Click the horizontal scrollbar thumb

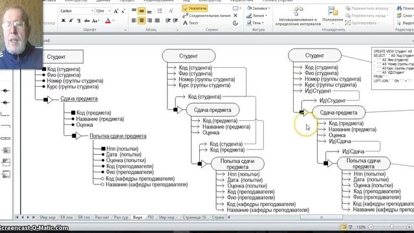point(321,217)
